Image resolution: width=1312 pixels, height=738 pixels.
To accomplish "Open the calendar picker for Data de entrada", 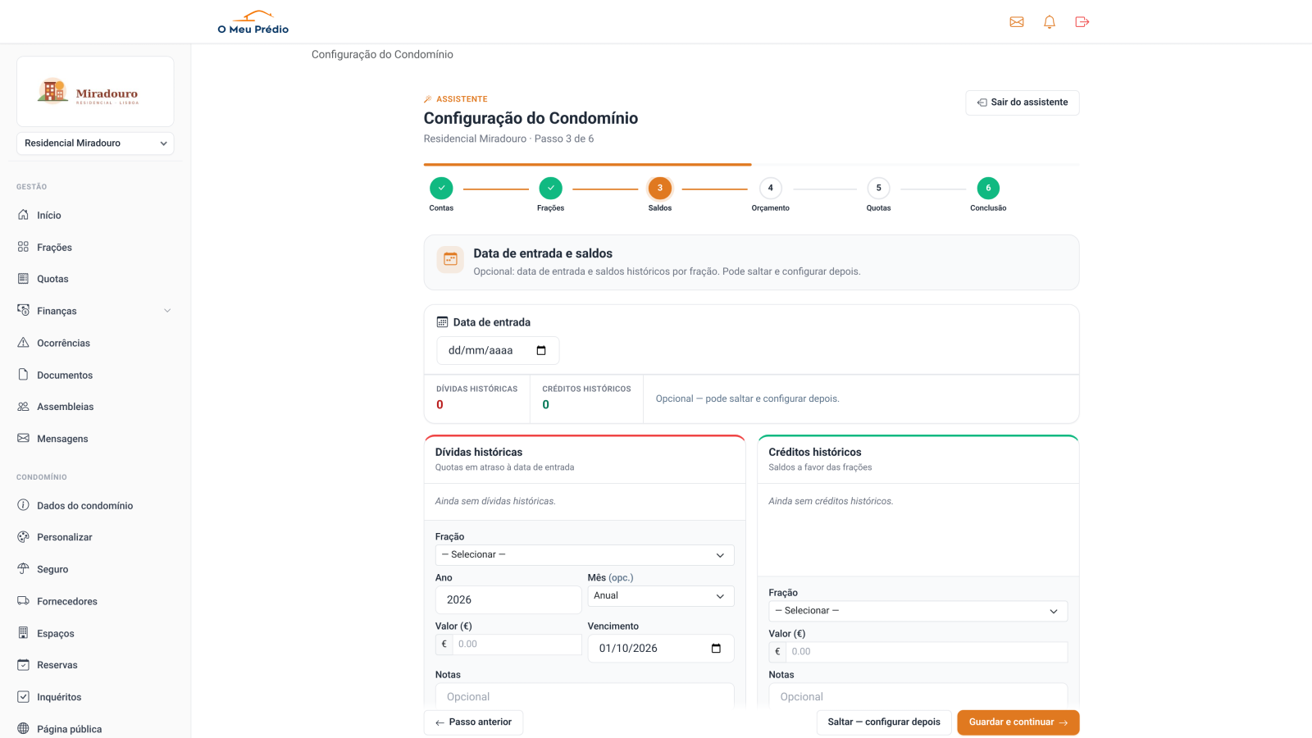I will coord(541,351).
